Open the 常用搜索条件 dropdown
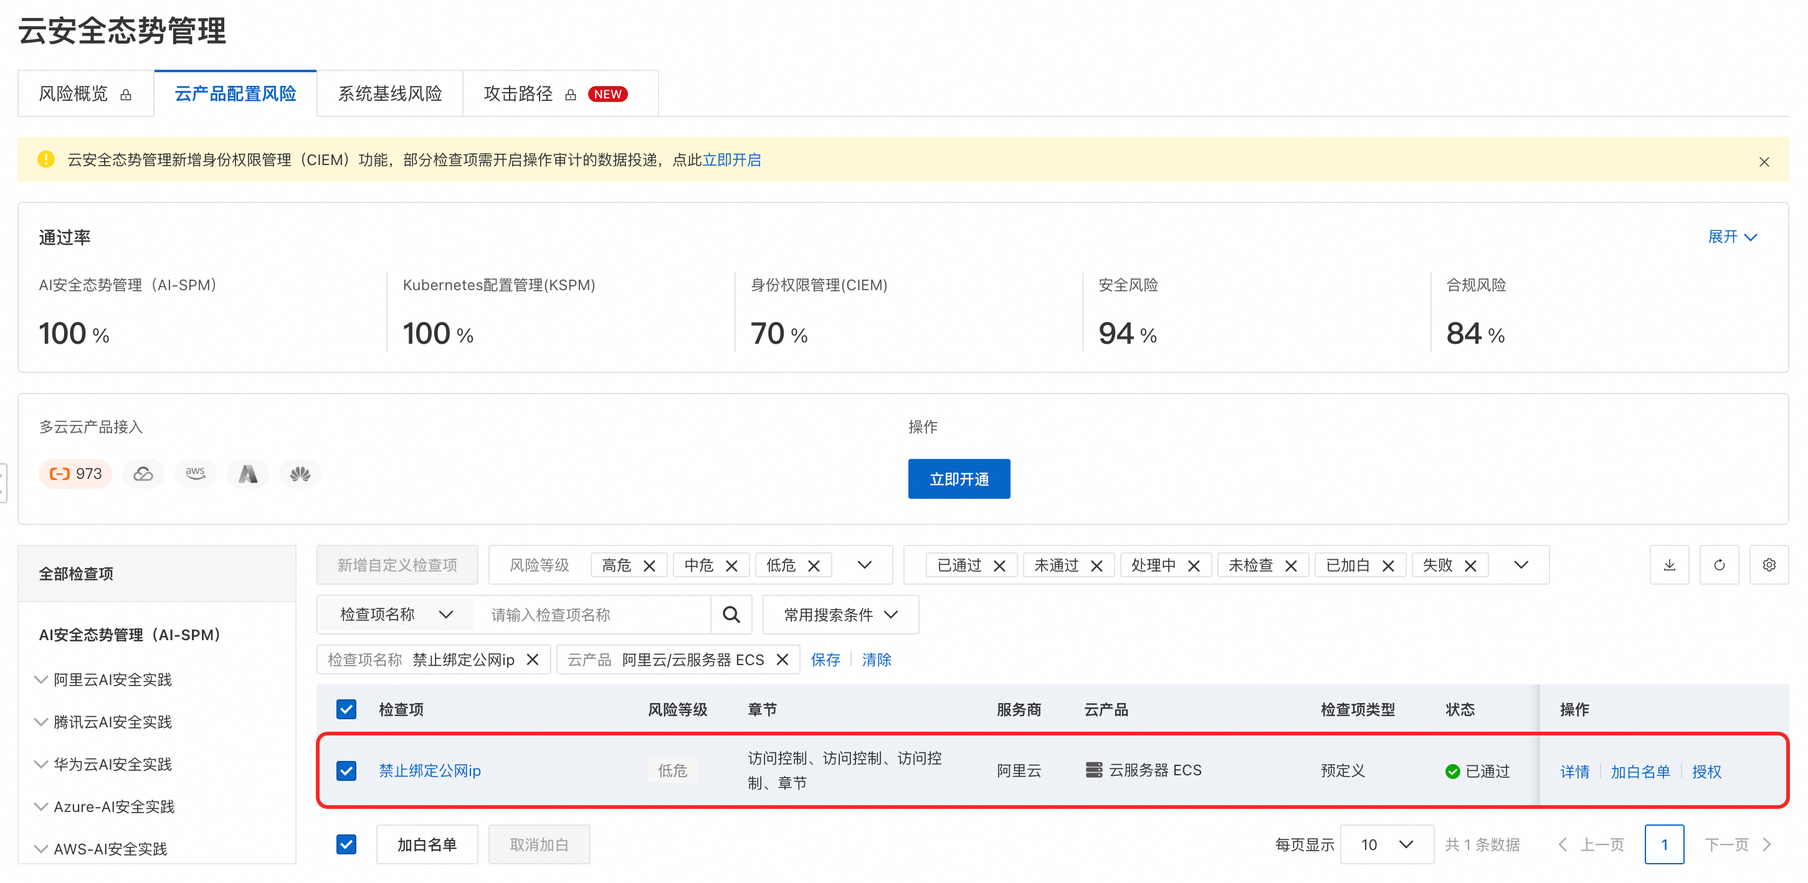Viewport: 1808px width, 883px height. pyautogui.click(x=840, y=615)
